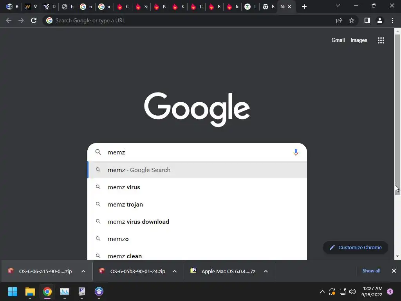
Task: Select the 'memz virus' suggestion
Action: (x=197, y=187)
